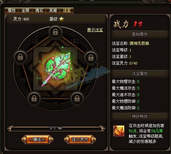The height and width of the screenshot is (154, 171).
Task: Click the 一键注入 button
Action: pos(37,140)
